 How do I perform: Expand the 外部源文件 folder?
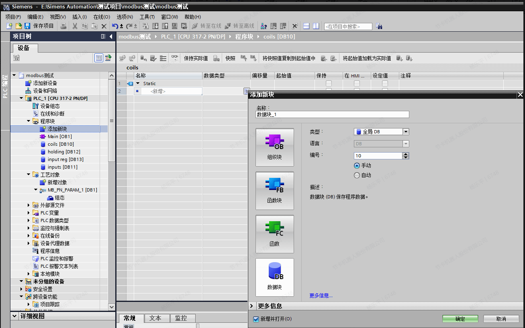tap(29, 205)
